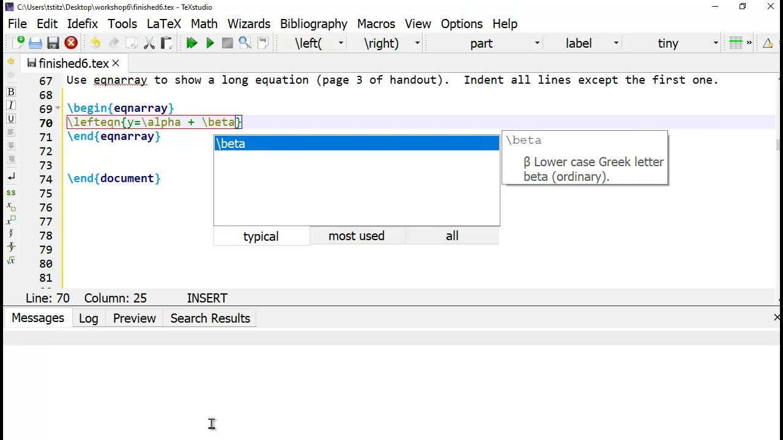783x440 pixels.
Task: Click the Bold formatting icon
Action: click(x=11, y=92)
